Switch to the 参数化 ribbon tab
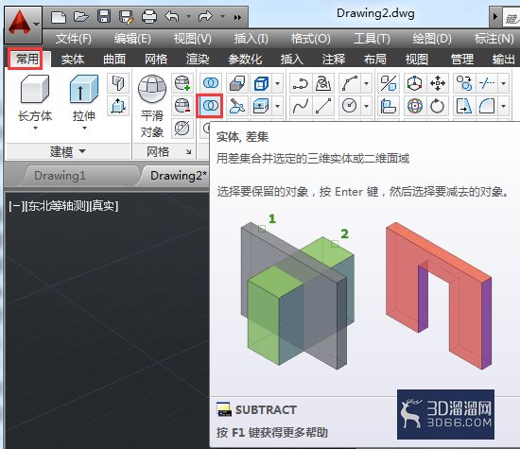 coord(245,60)
